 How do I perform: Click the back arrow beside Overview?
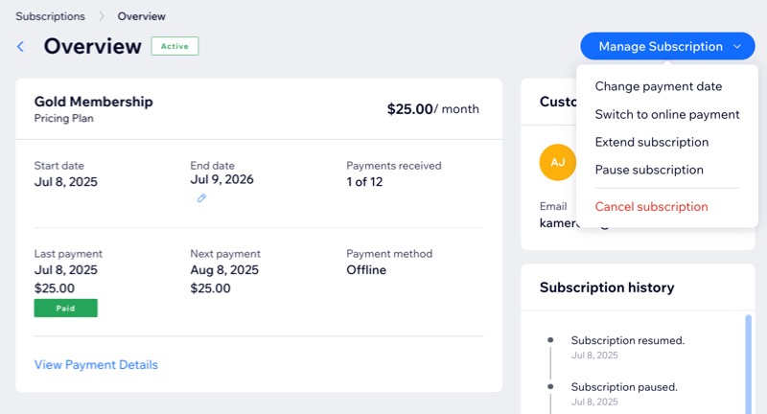(21, 47)
